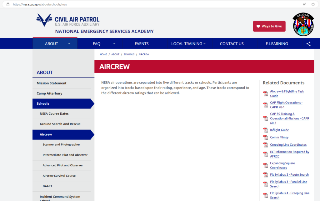Click PDF icon next to Inflight Guide

tap(265, 130)
